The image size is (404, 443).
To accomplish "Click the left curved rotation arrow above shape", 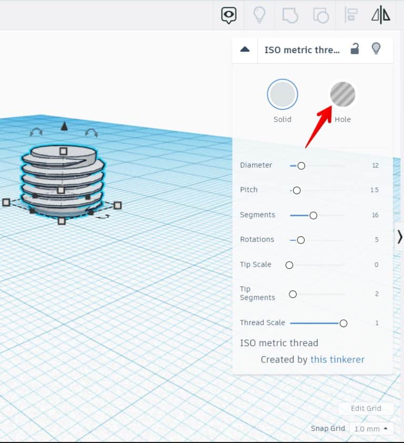I will 36,132.
